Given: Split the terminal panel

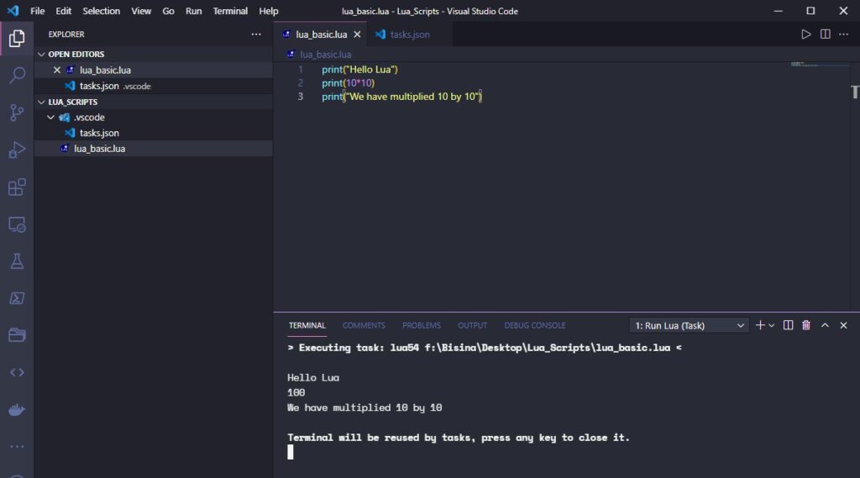Looking at the screenshot, I should tap(788, 325).
